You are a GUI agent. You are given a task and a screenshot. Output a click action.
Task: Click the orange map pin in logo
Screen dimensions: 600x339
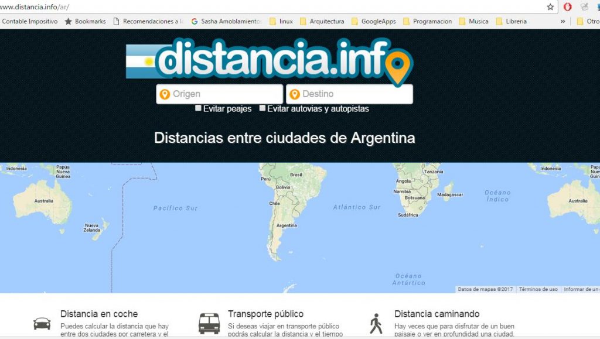tap(398, 67)
